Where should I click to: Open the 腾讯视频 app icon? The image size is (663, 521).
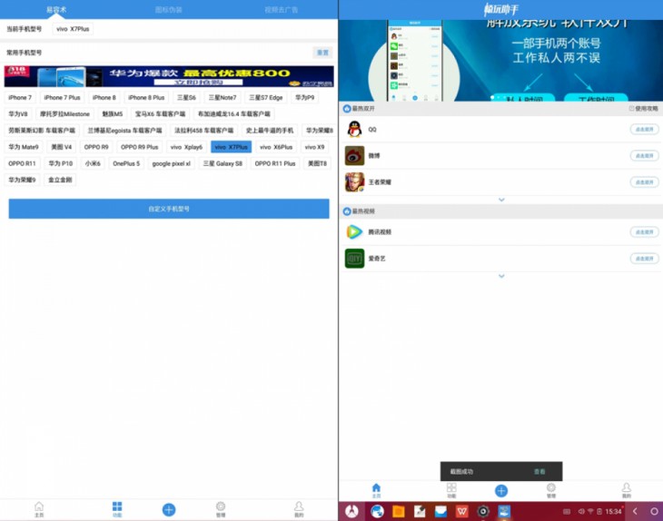pos(354,232)
